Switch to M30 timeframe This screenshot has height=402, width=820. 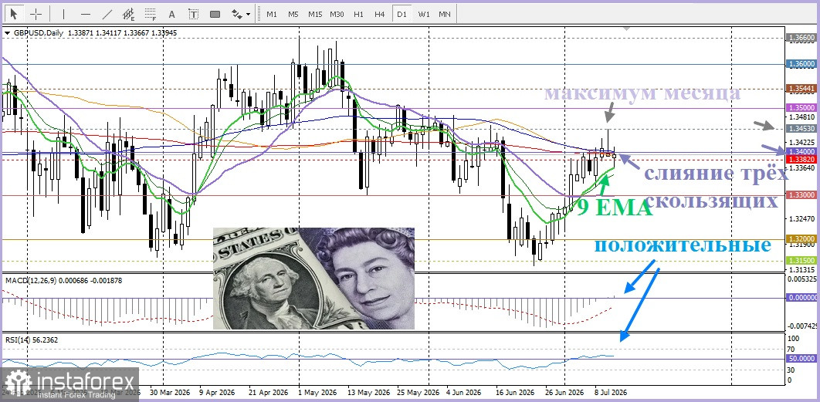coord(337,14)
